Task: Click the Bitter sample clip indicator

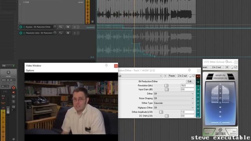Action: 220,75
